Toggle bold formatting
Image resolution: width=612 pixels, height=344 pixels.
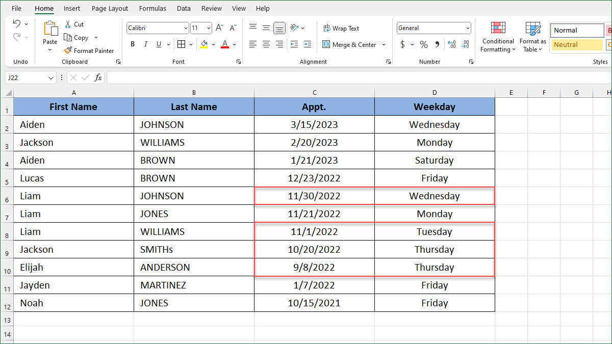(132, 44)
